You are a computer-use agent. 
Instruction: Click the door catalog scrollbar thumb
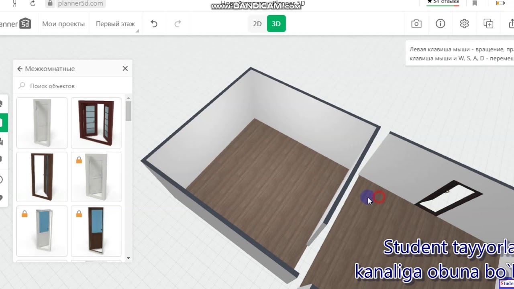click(x=128, y=111)
